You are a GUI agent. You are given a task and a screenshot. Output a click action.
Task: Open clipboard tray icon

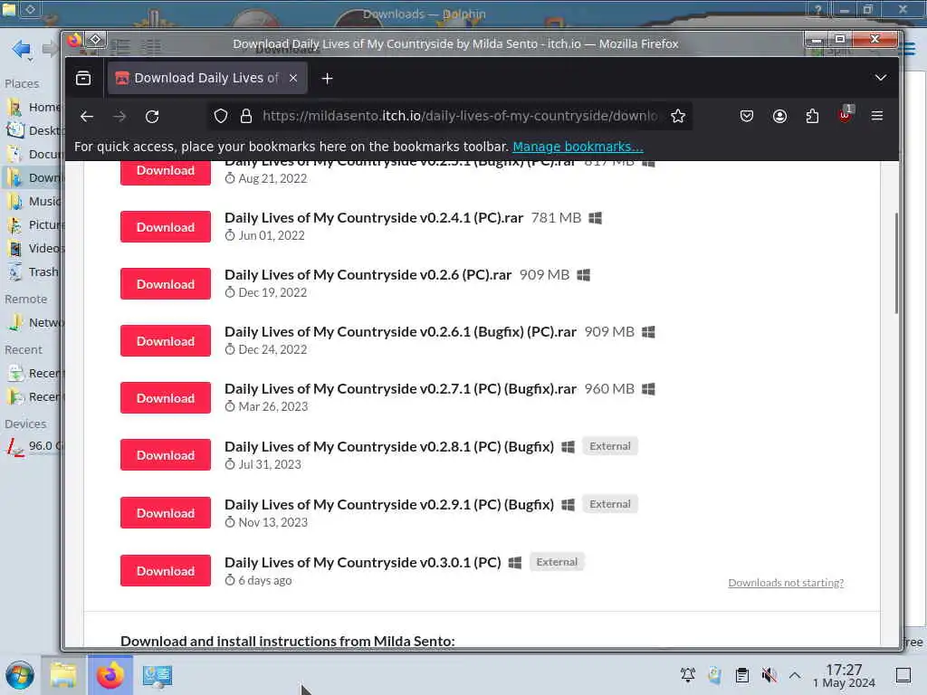pyautogui.click(x=742, y=675)
